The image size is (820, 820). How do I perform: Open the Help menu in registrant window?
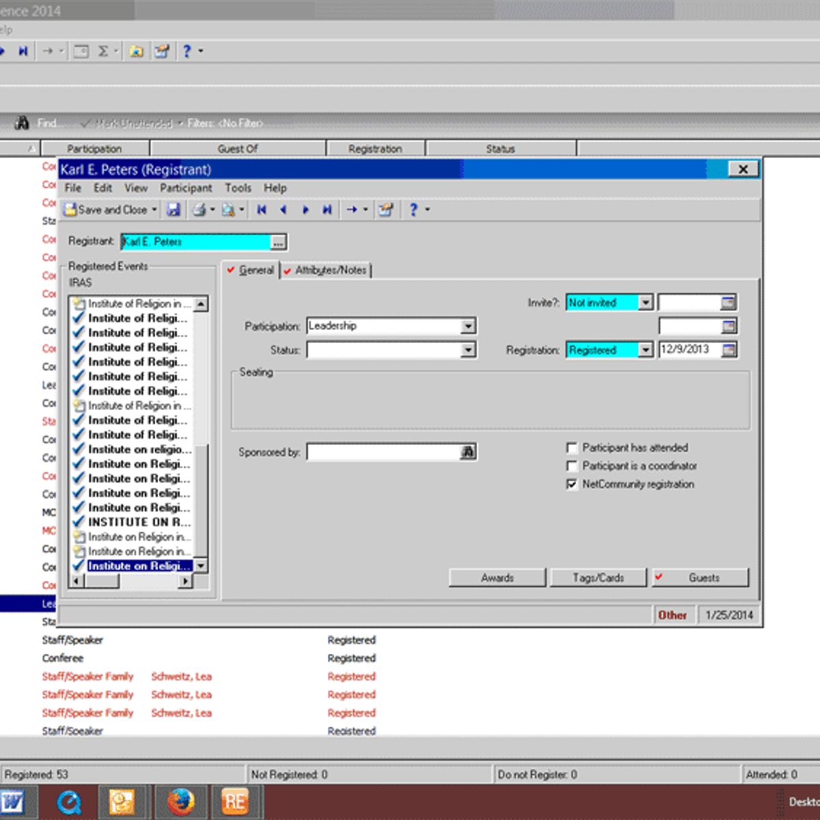click(275, 188)
